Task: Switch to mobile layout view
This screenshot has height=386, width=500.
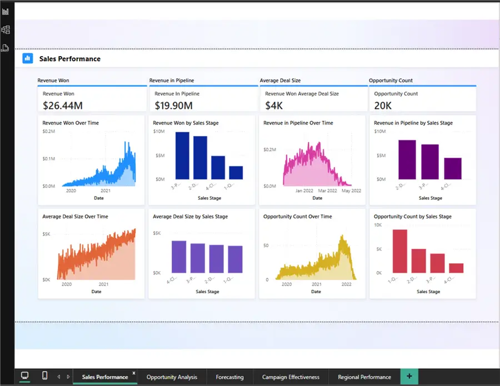Action: [44, 376]
